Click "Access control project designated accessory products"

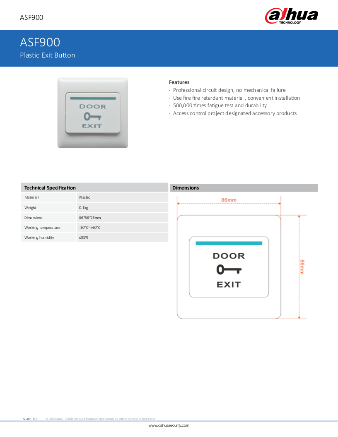pyautogui.click(x=235, y=113)
